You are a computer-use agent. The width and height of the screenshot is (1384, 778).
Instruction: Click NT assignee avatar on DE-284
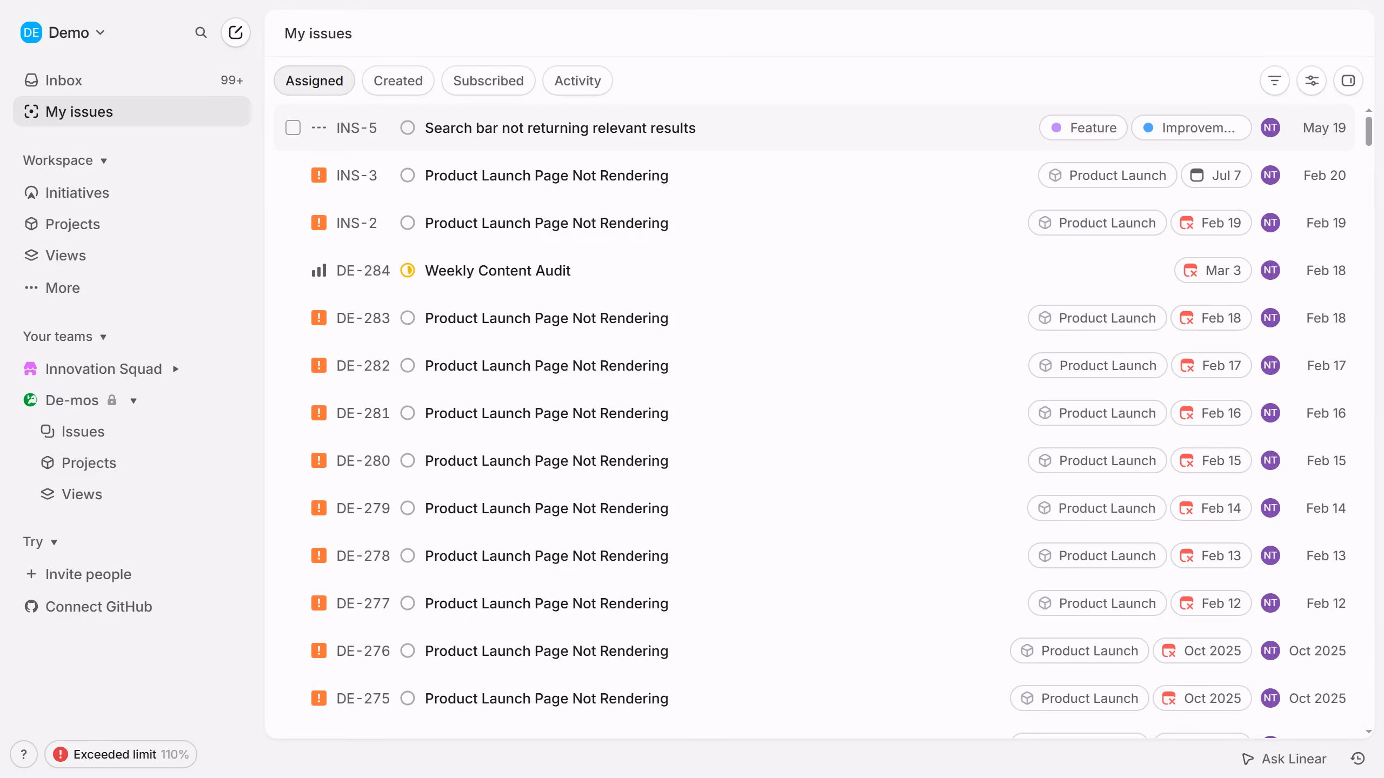pos(1270,270)
